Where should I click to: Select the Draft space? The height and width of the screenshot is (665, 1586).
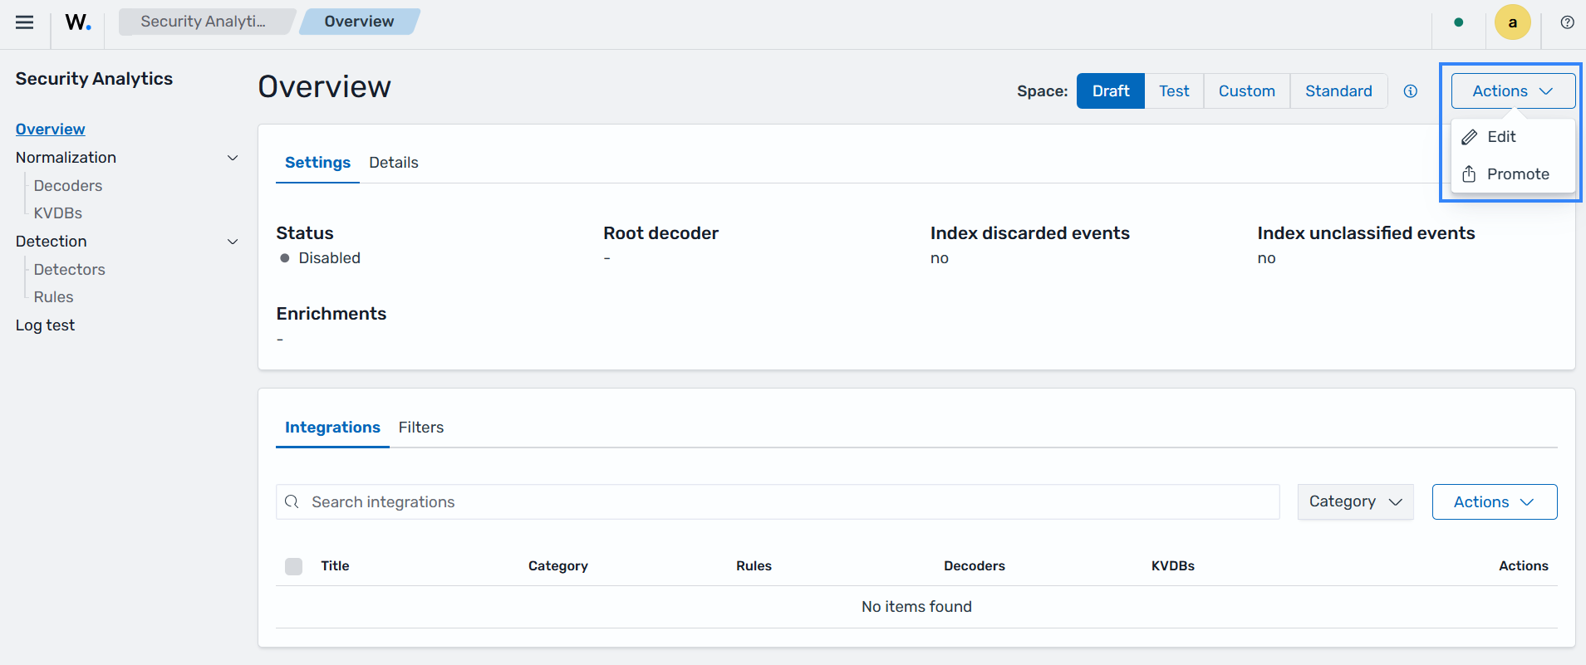(x=1111, y=91)
